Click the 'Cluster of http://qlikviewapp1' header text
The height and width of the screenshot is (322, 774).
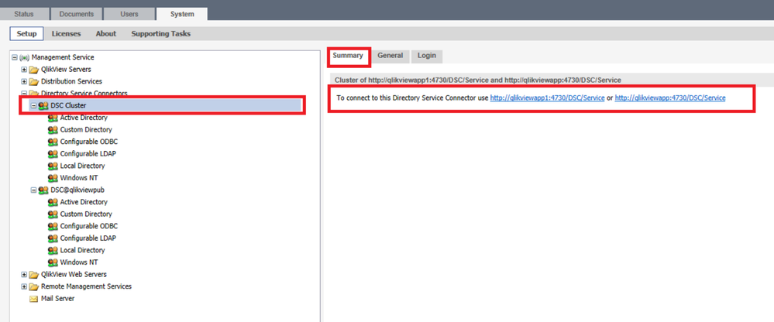coord(478,80)
